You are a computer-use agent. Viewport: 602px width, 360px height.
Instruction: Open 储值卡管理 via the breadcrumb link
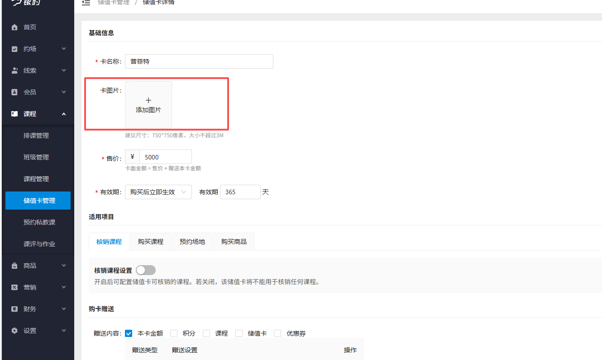point(114,2)
